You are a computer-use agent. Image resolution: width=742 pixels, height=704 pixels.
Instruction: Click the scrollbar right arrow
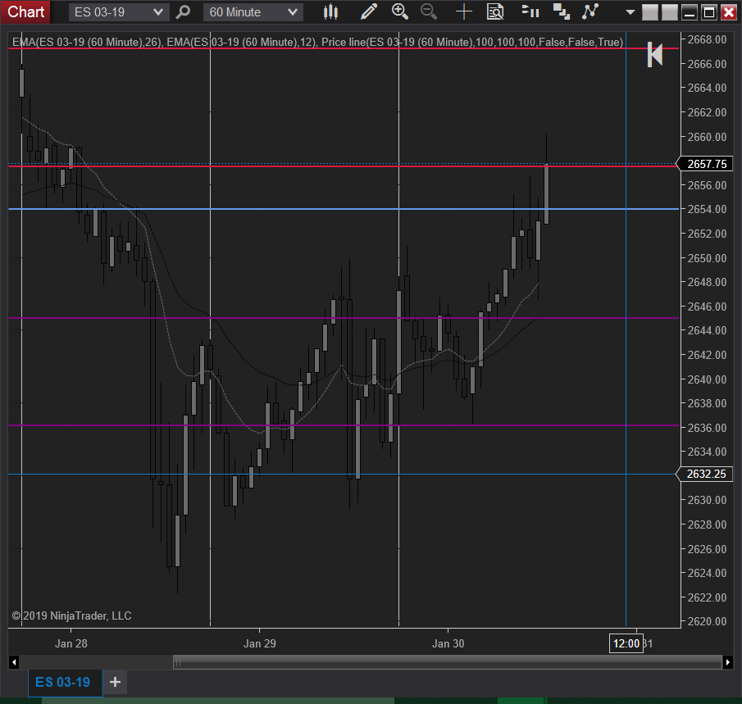tap(728, 662)
